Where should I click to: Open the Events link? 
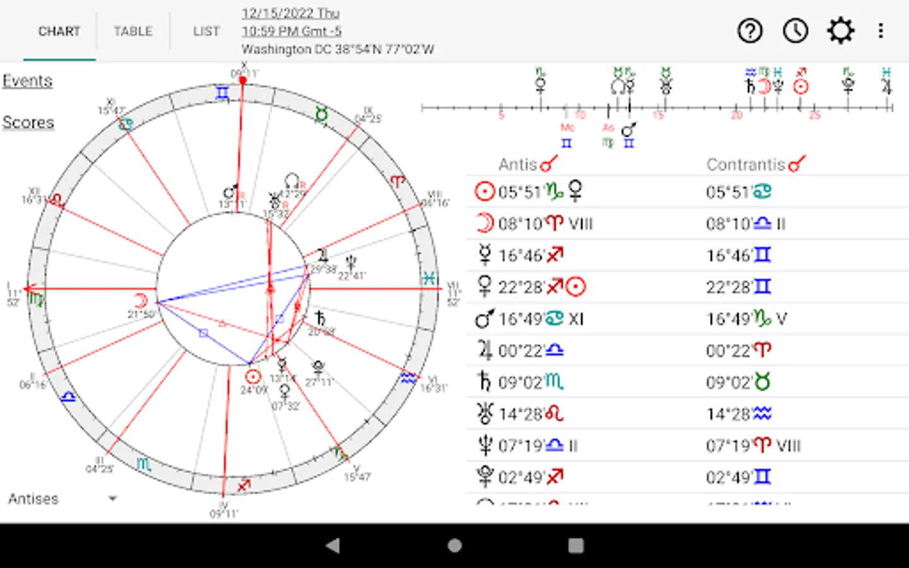tap(27, 81)
